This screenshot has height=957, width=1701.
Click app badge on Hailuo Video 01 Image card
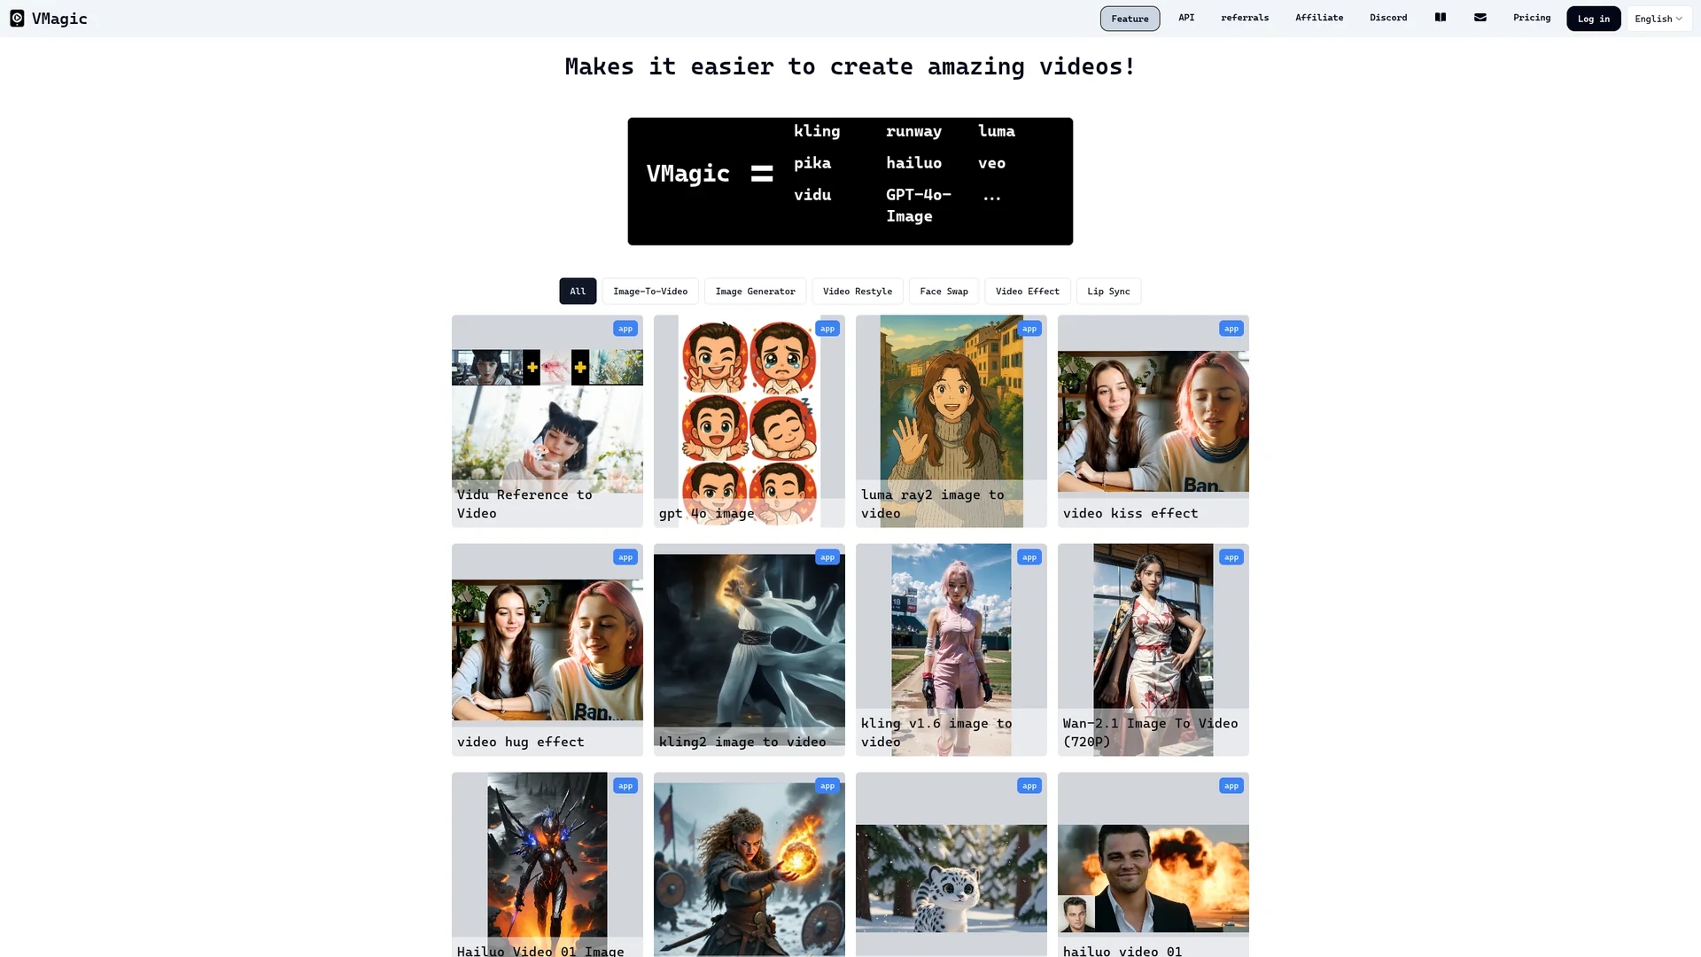[x=625, y=786]
